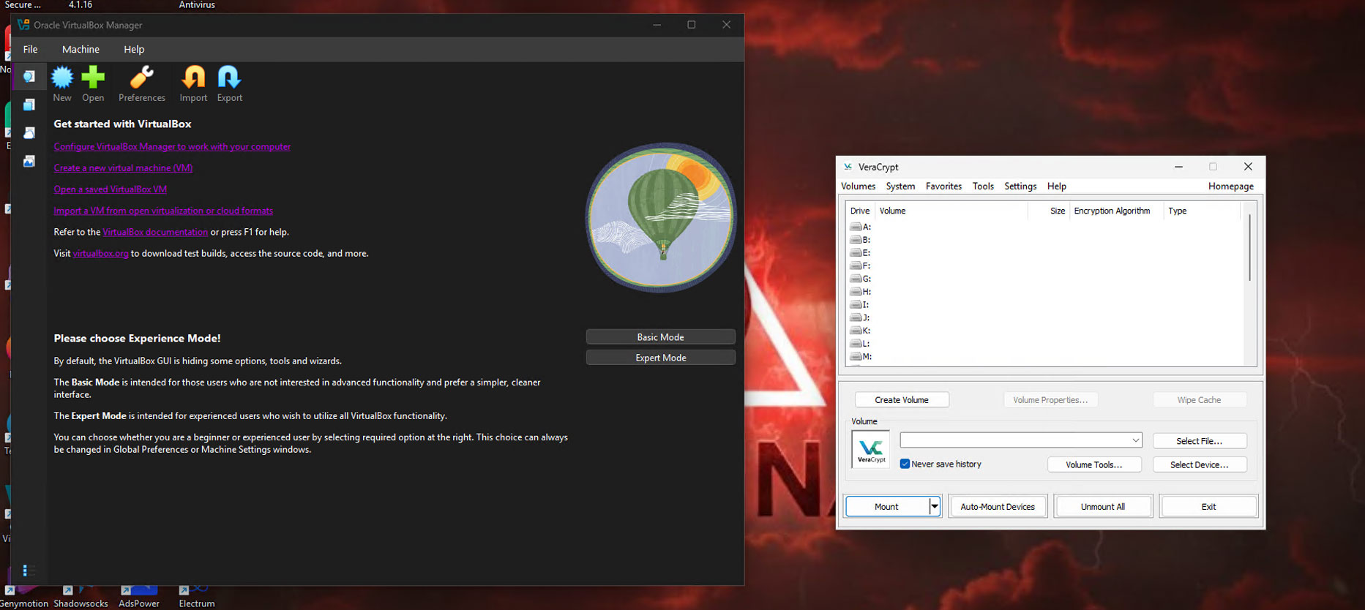This screenshot has height=610, width=1365.
Task: Click the Homepage link in VeraCrypt
Action: click(1231, 187)
